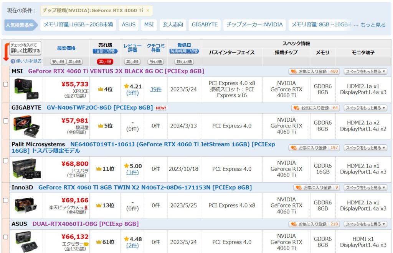Add ASUS DUAL card to favorites (210)

314,224
